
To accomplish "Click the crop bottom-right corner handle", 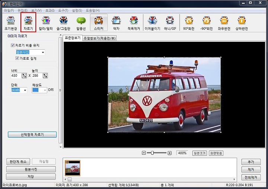I will click(x=221, y=132).
